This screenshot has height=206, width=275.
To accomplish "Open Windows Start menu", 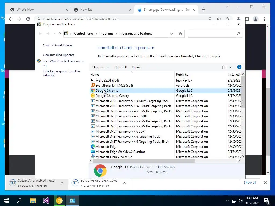I will pyautogui.click(x=6, y=200).
